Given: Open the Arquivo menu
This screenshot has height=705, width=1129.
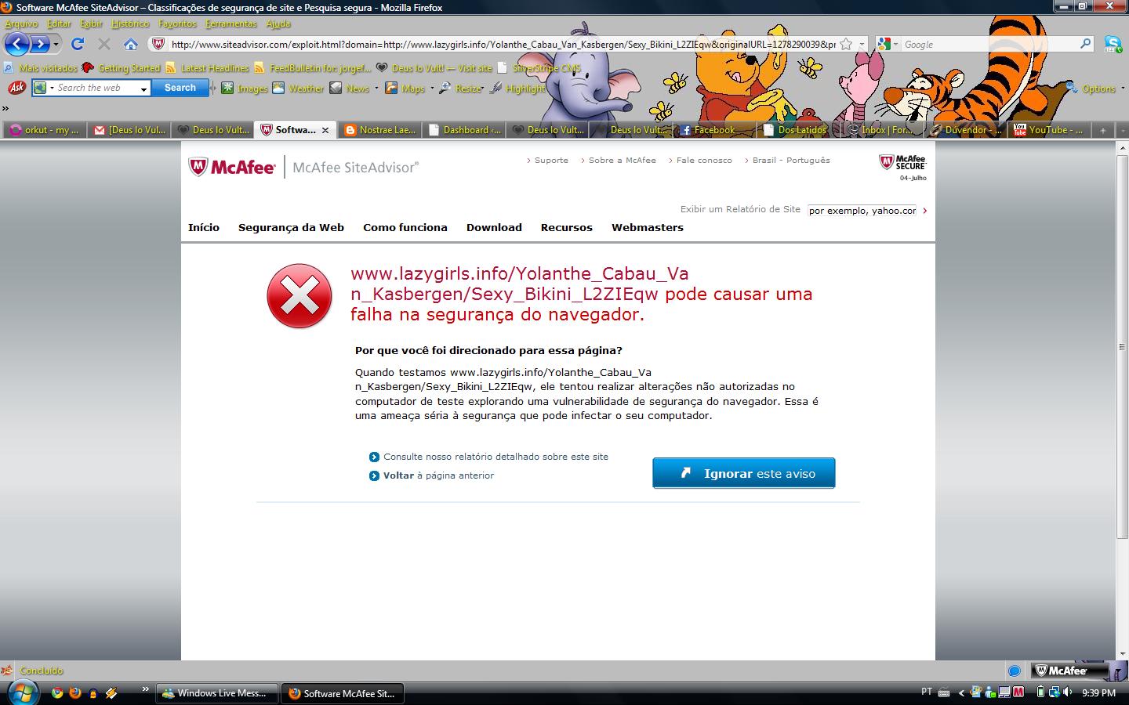Looking at the screenshot, I should point(21,23).
